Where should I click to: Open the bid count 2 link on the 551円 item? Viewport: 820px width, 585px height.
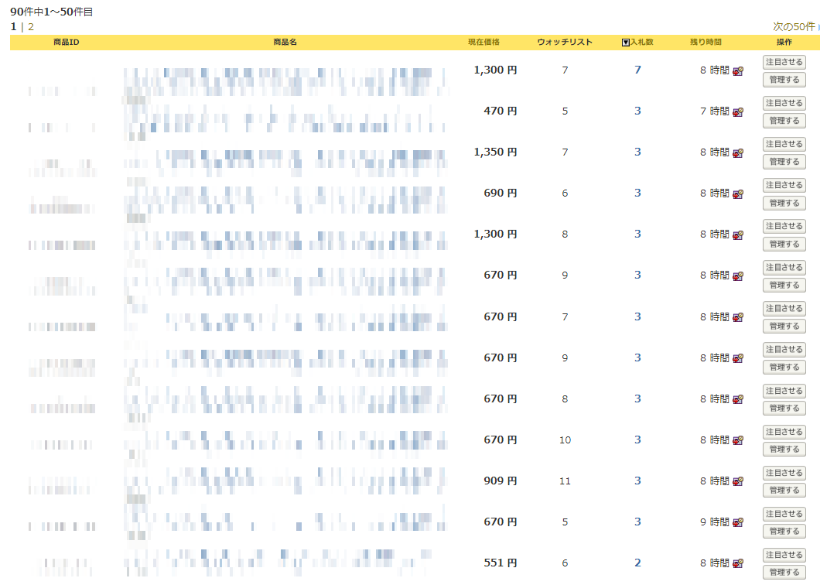pyautogui.click(x=637, y=563)
